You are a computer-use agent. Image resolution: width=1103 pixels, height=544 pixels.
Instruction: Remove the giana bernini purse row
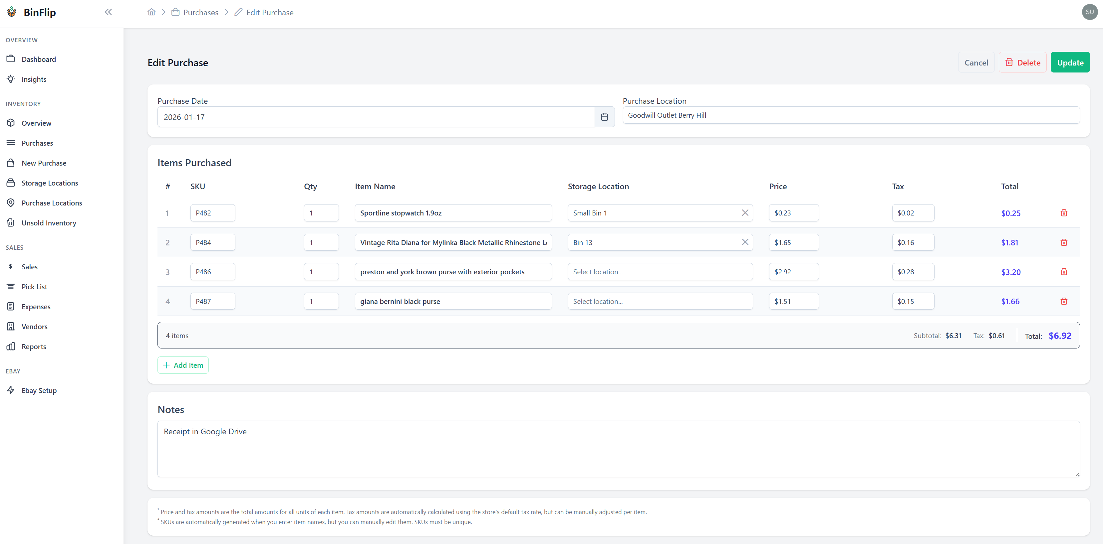point(1064,301)
